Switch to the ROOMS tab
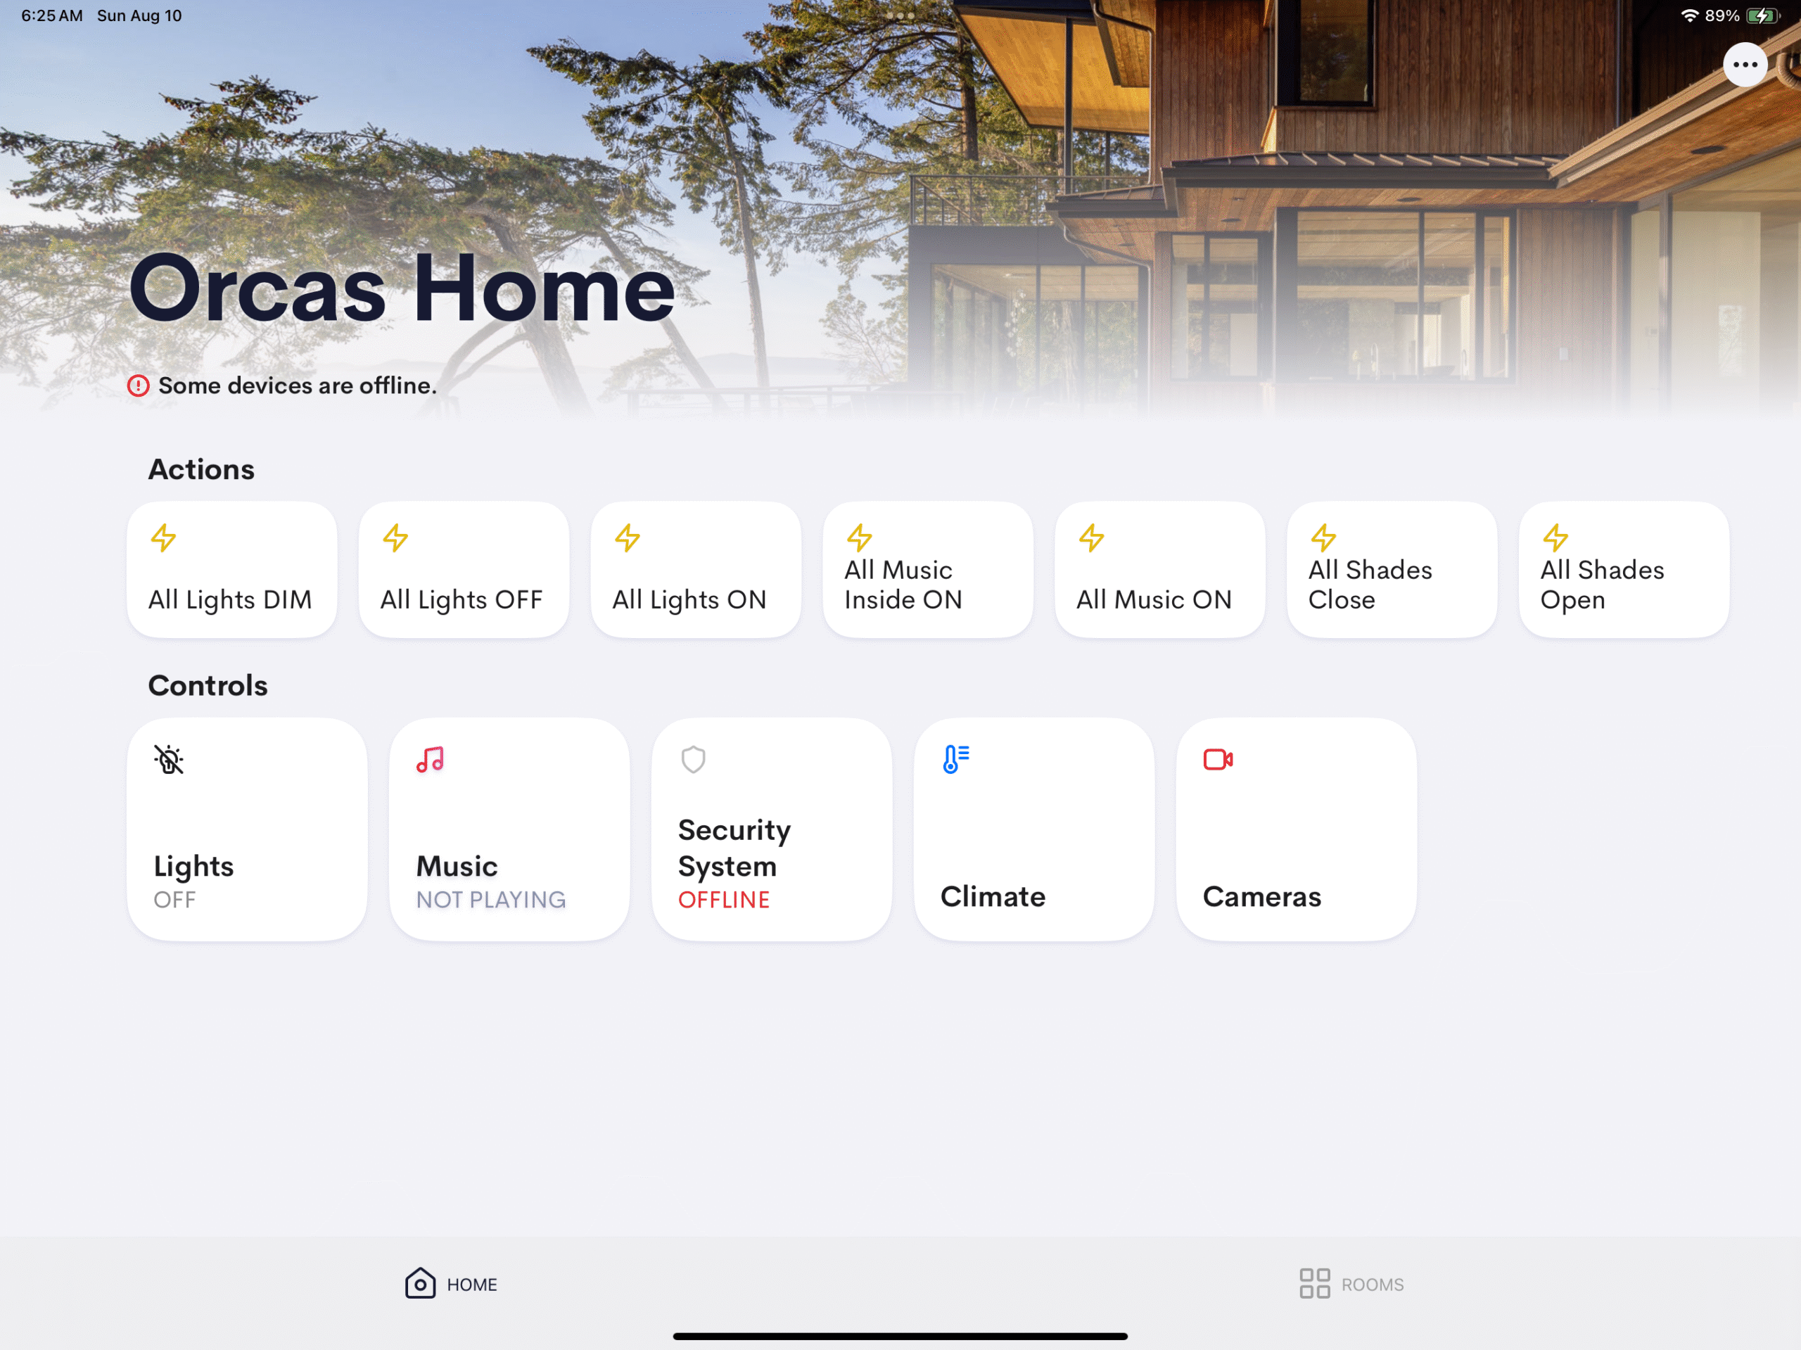Viewport: 1801px width, 1350px height. pyautogui.click(x=1372, y=1284)
